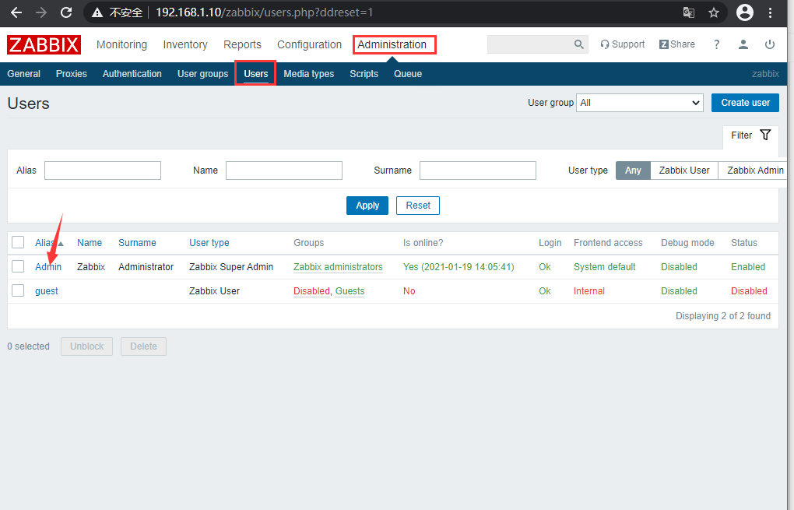Focus the Name filter field
The width and height of the screenshot is (794, 510).
[x=284, y=171]
